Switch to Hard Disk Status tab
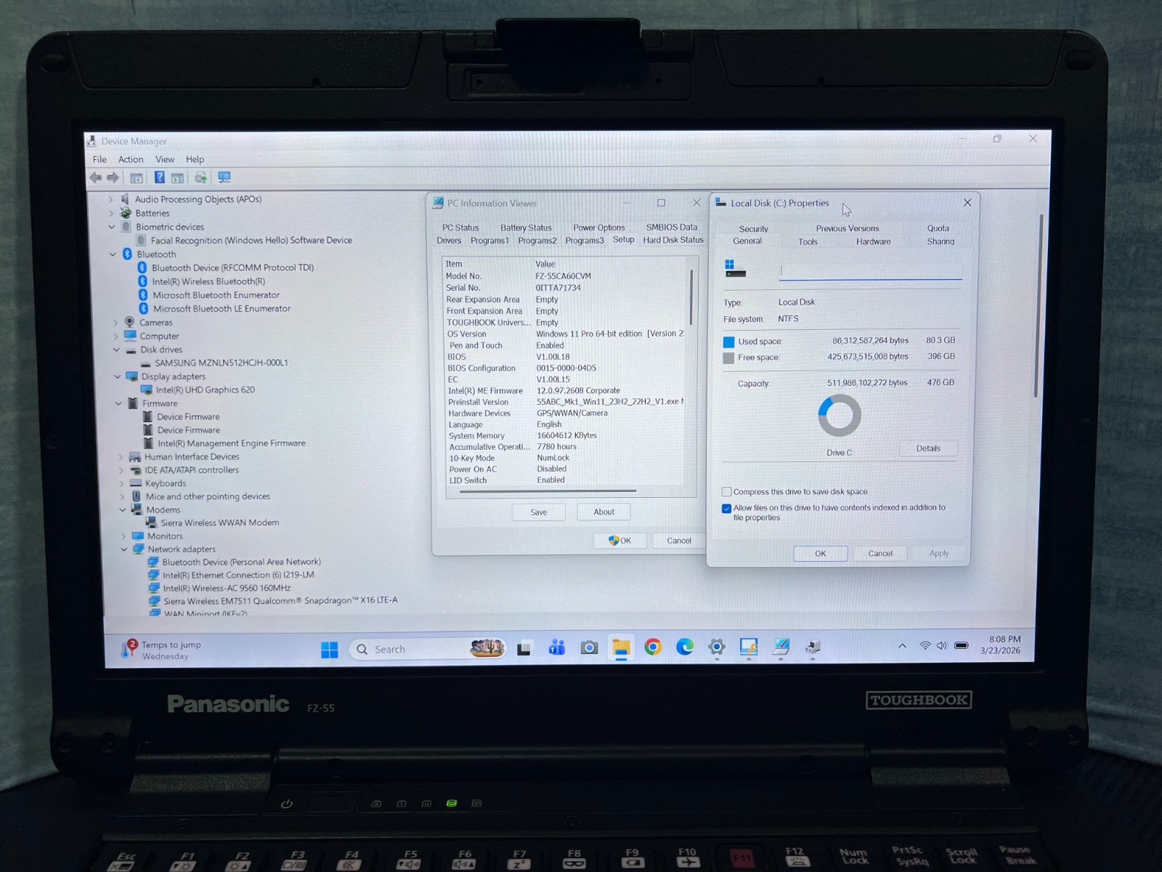Viewport: 1162px width, 872px height. [x=673, y=240]
